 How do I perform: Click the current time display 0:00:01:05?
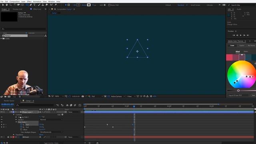coord(8,104)
